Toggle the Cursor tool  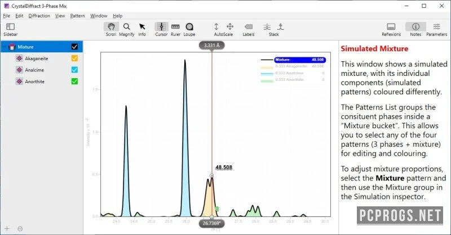pos(161,30)
